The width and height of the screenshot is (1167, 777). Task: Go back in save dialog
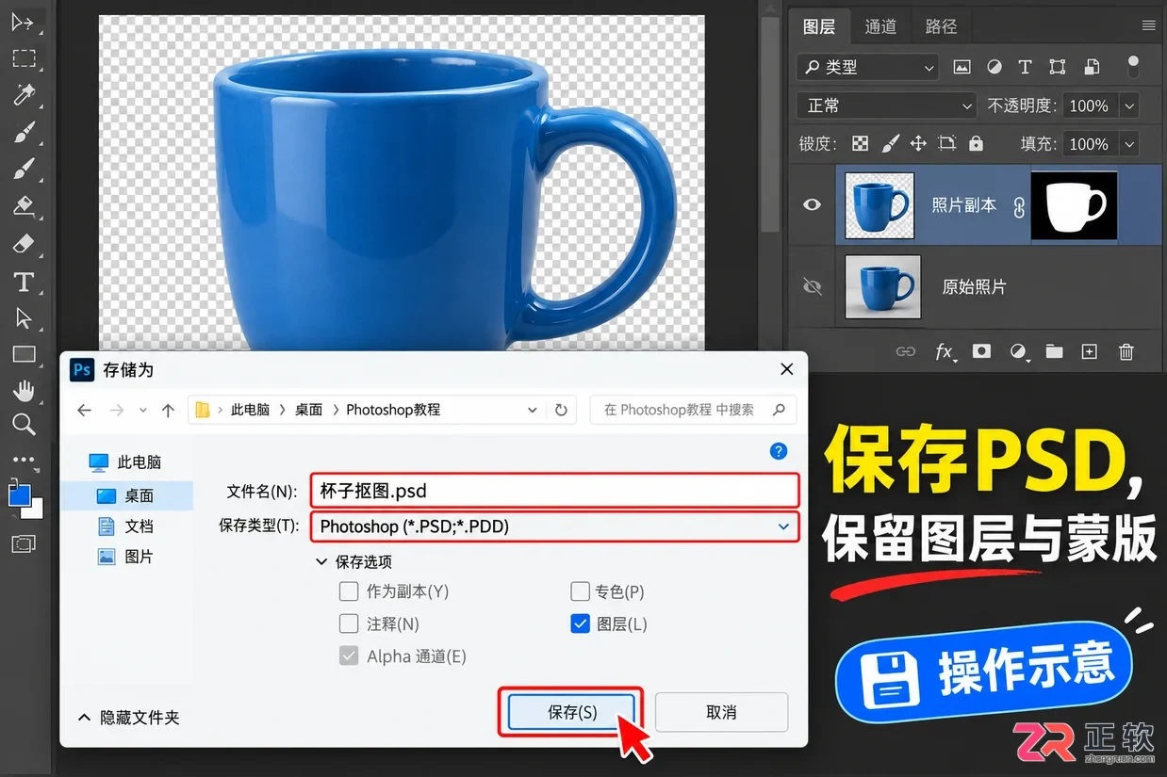click(x=84, y=410)
